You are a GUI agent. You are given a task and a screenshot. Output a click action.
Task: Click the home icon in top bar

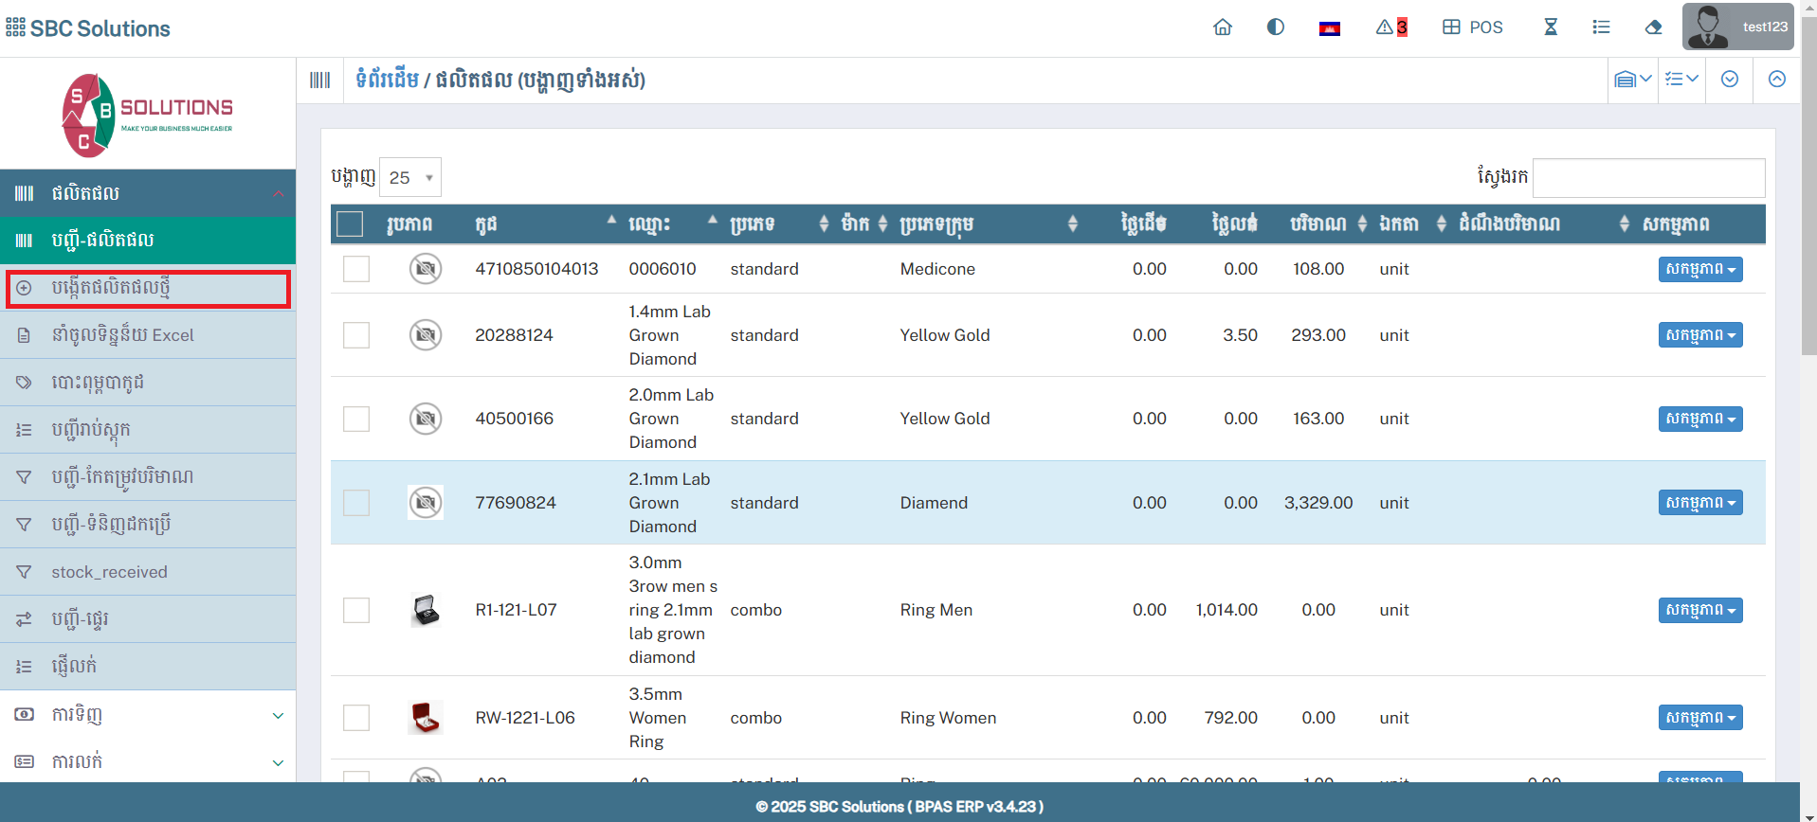point(1222,27)
